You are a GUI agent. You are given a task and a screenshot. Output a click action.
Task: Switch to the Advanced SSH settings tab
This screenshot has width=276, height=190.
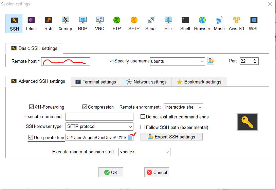[x=38, y=81]
